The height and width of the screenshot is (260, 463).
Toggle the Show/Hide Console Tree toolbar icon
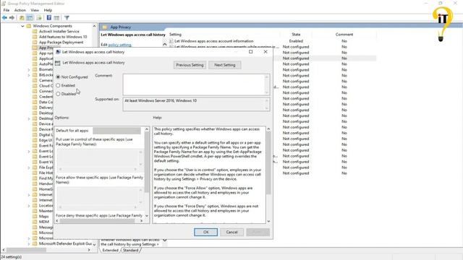click(x=30, y=18)
